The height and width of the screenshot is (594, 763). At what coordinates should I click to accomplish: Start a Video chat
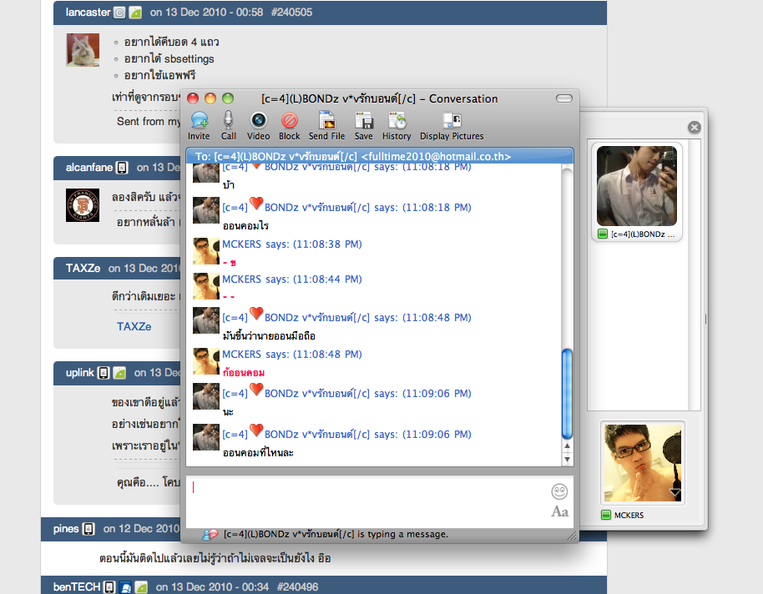click(259, 125)
